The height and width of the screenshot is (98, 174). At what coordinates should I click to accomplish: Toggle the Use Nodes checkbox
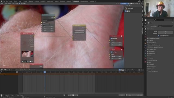click(x=20, y=4)
